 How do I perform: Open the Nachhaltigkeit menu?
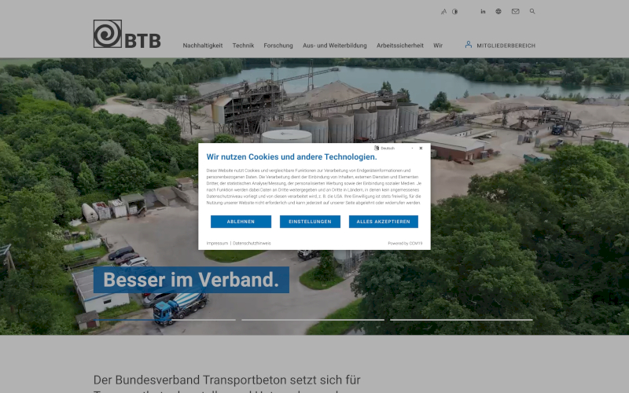(203, 46)
